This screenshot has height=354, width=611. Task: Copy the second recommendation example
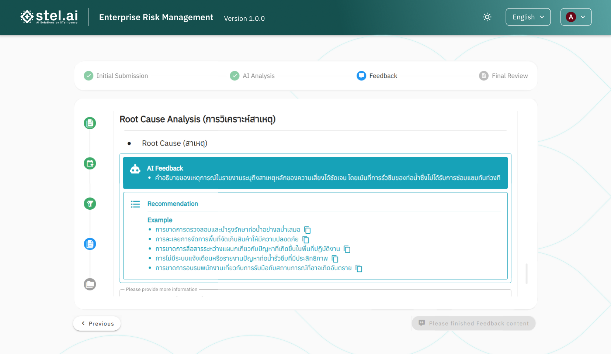tap(306, 240)
